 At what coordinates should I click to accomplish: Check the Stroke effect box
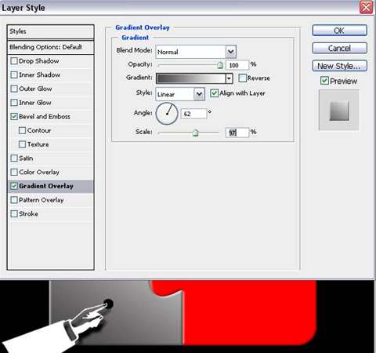tap(14, 214)
